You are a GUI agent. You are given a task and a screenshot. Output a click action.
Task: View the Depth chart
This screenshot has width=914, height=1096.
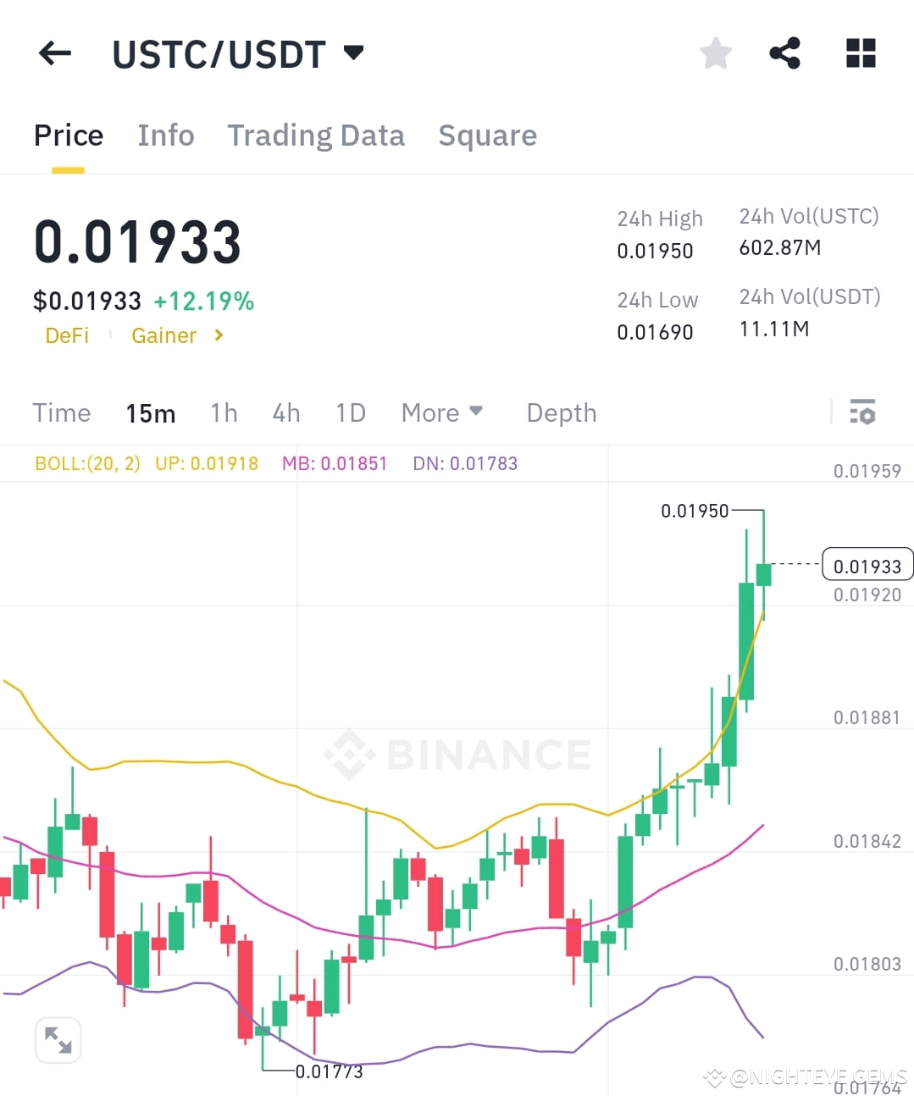click(x=561, y=412)
